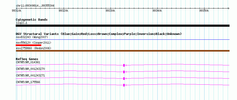237x100 pixels.
Task: Click the brown esv2759860 complex variant bar
Action: [122, 51]
